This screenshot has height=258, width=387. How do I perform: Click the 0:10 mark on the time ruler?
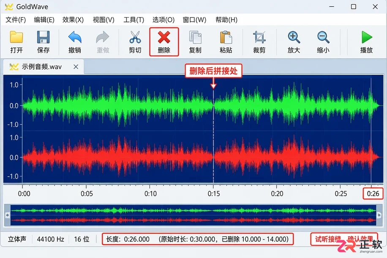click(150, 193)
